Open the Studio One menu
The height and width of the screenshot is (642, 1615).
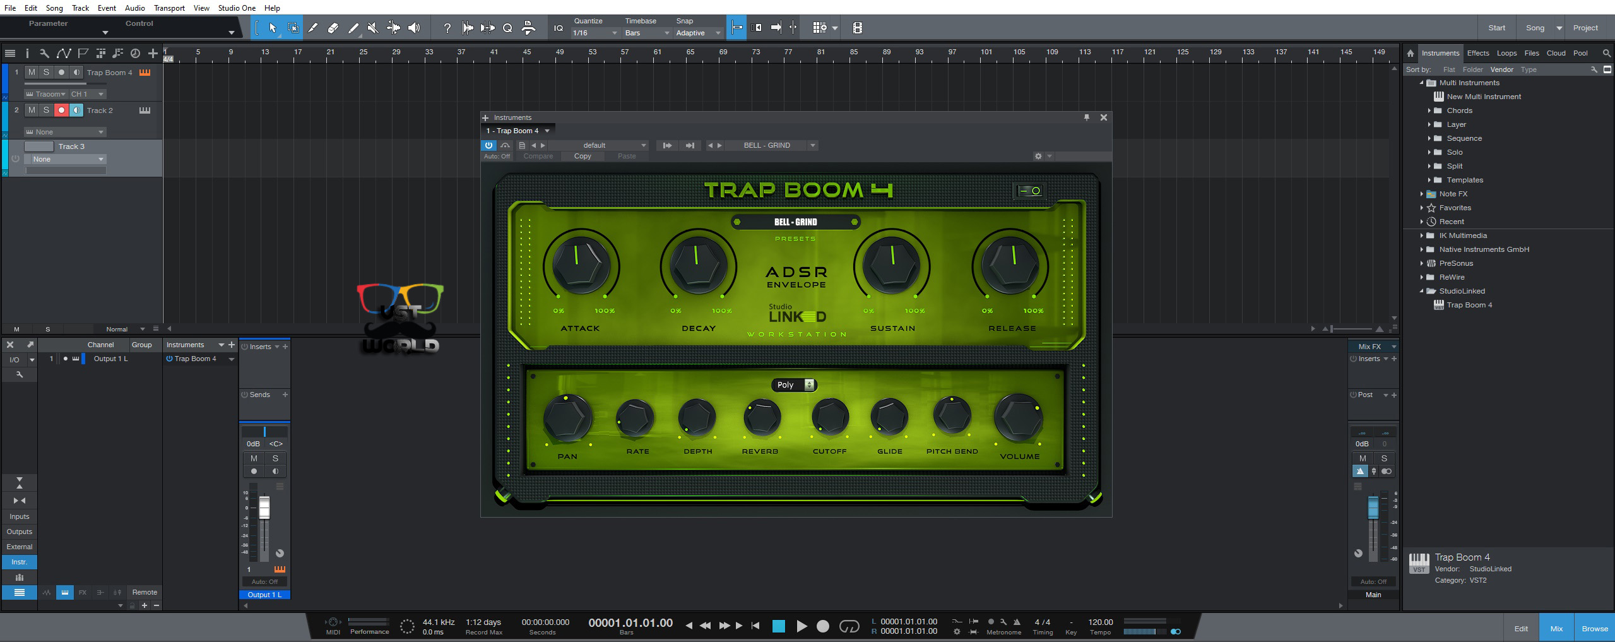point(237,8)
